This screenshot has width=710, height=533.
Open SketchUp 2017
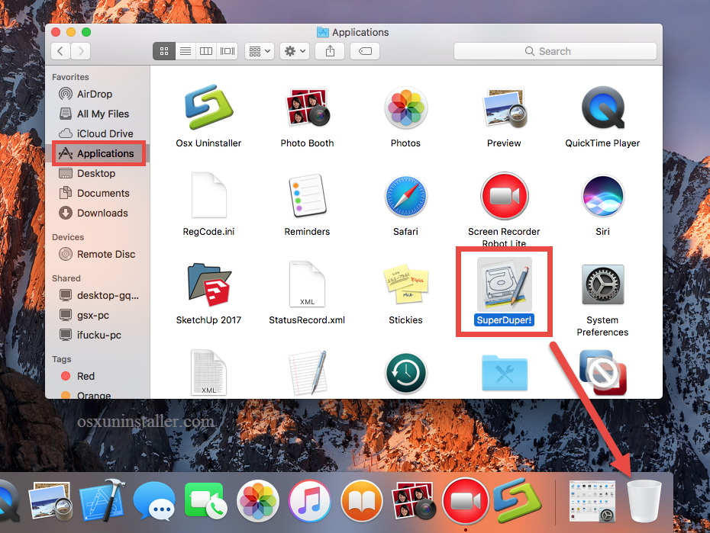(209, 284)
